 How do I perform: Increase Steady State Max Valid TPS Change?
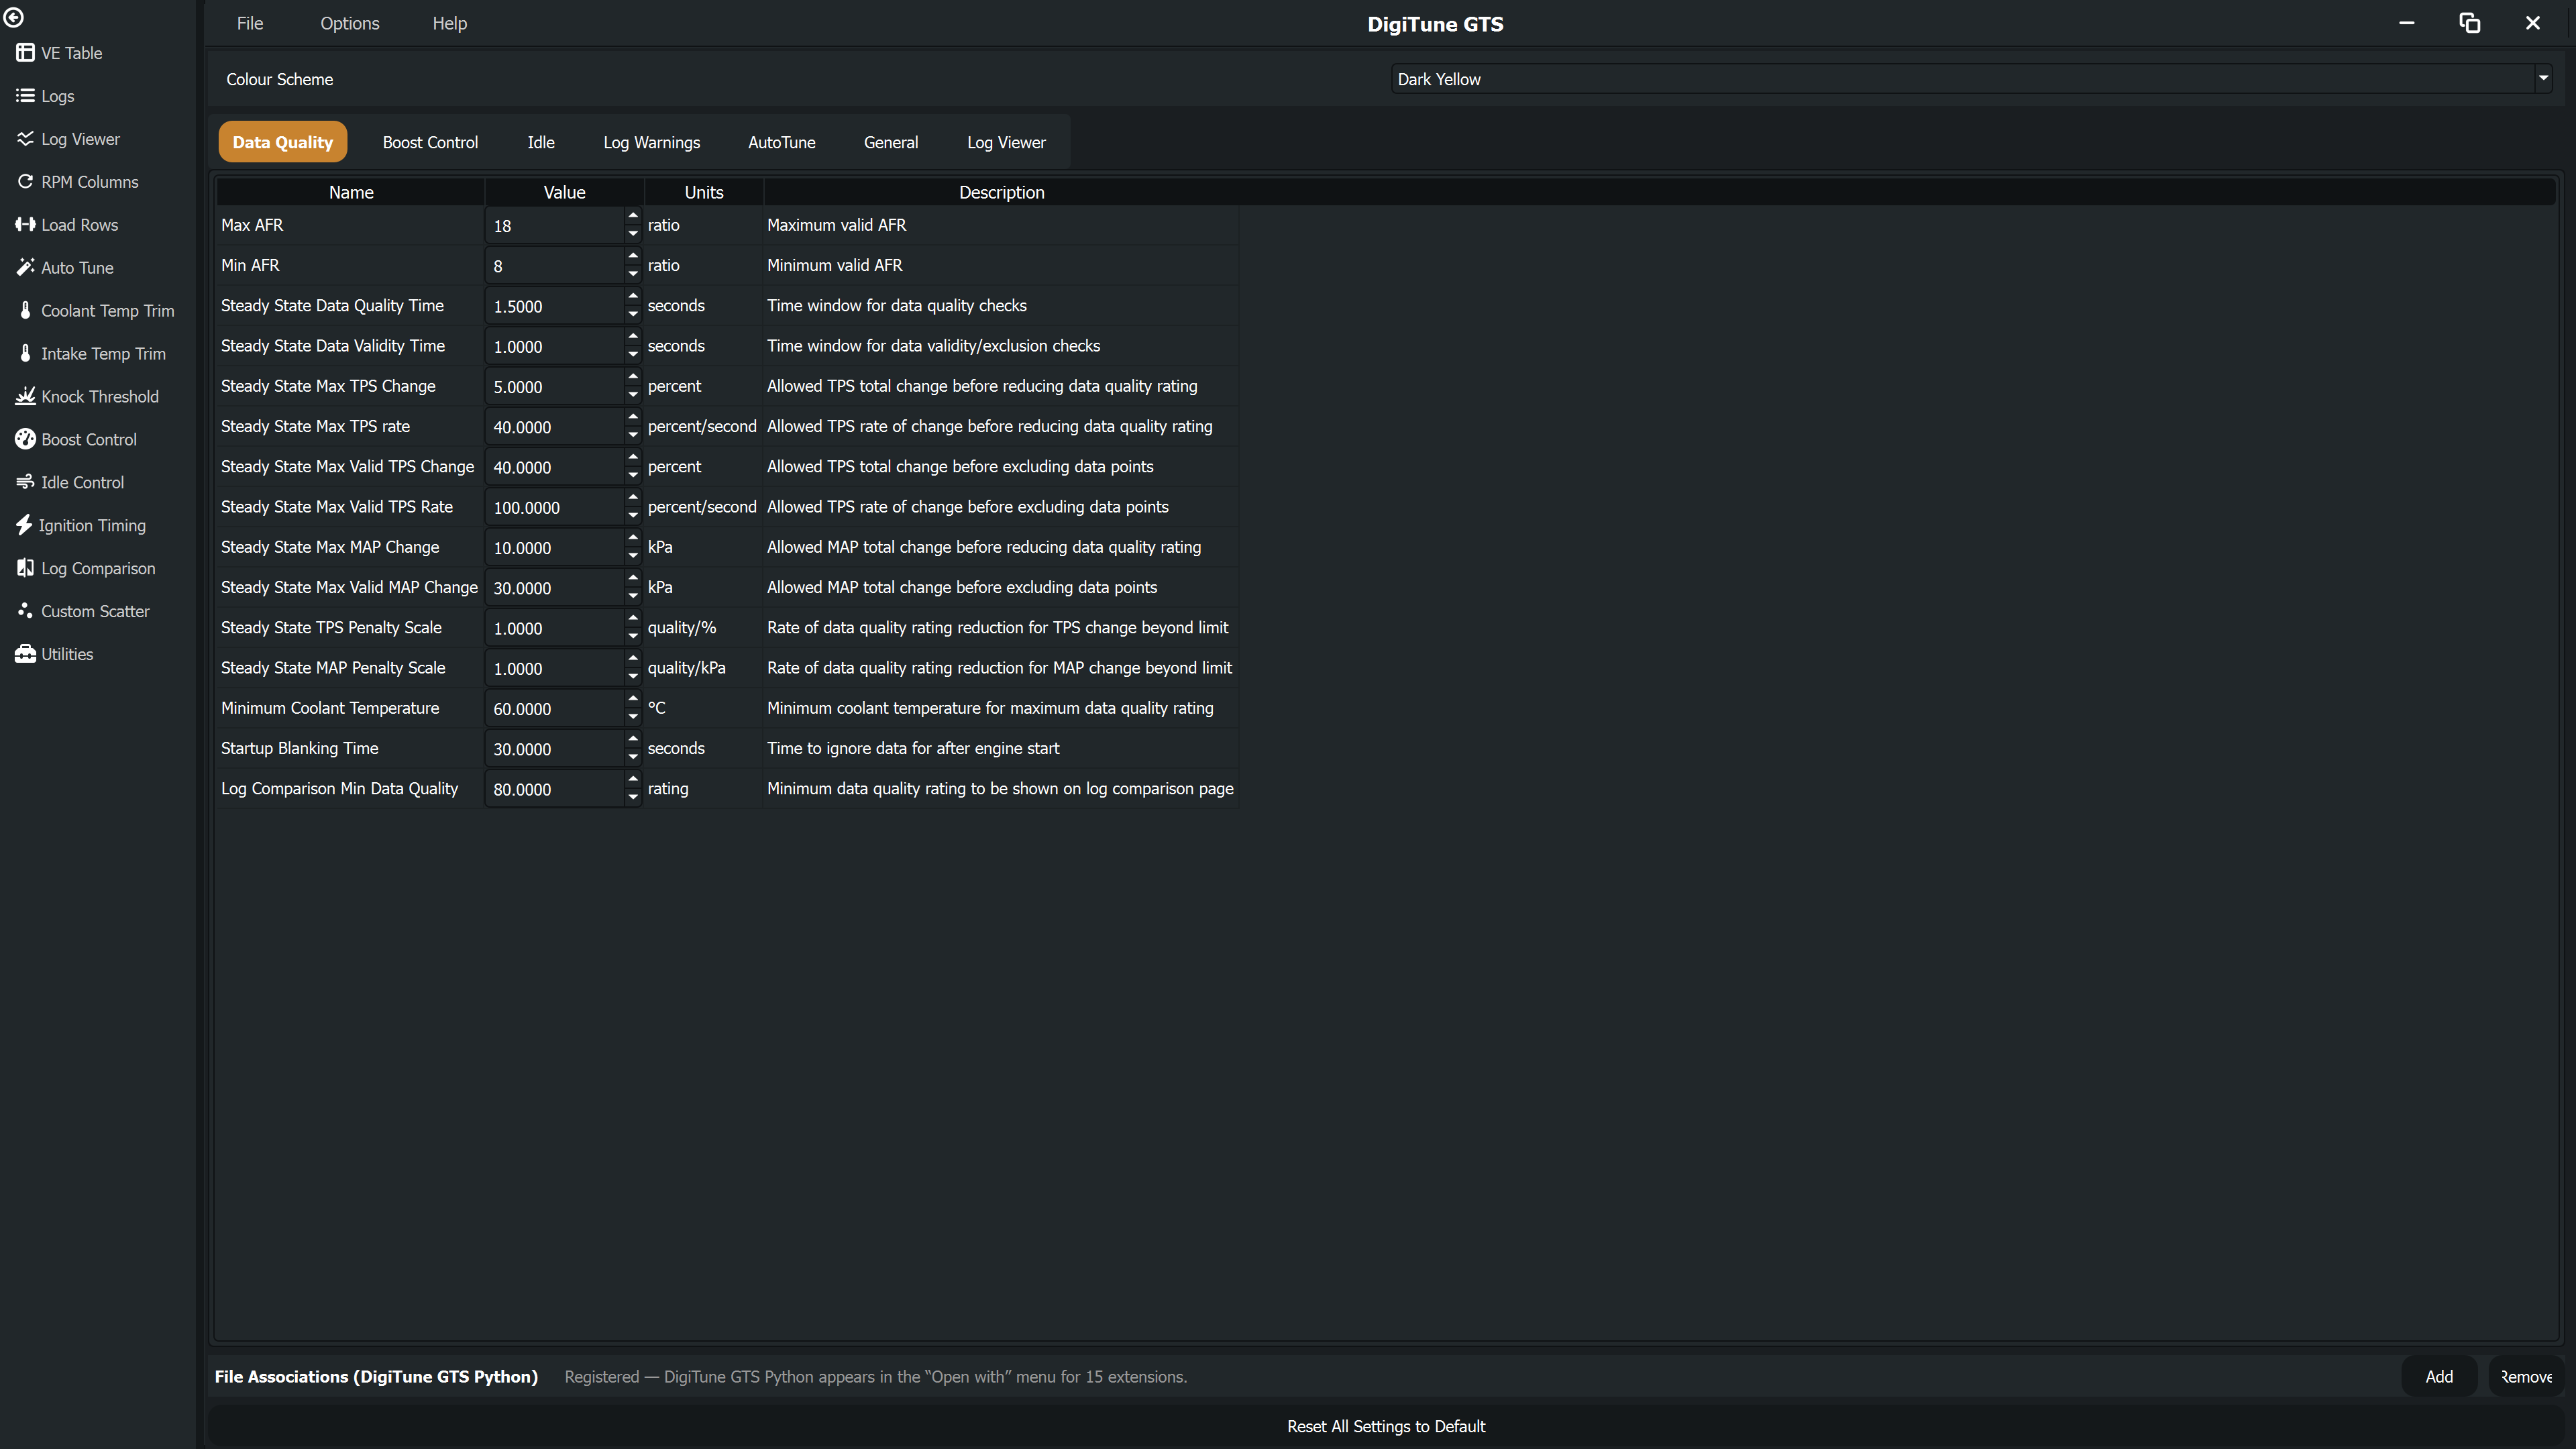pos(633,457)
